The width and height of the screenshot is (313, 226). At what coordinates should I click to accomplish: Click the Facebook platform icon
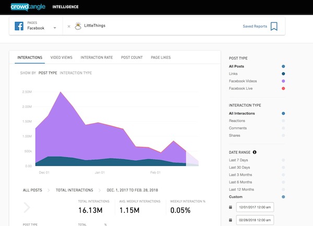click(18, 27)
